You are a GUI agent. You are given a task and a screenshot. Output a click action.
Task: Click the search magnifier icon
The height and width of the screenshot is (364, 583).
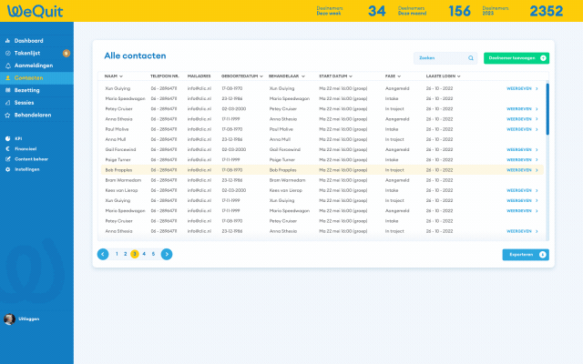pyautogui.click(x=471, y=58)
